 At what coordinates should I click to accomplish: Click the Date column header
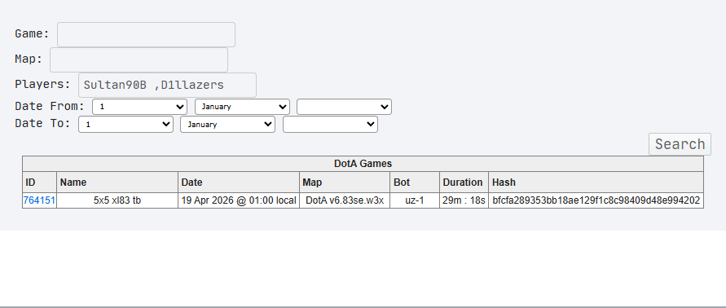239,183
